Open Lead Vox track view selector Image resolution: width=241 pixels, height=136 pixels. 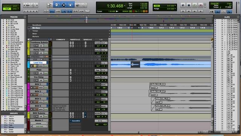(41, 66)
